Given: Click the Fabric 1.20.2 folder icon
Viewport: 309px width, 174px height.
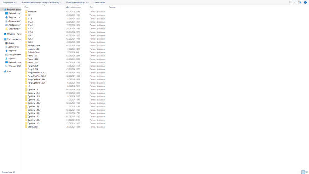Looking at the screenshot, I should 26,59.
